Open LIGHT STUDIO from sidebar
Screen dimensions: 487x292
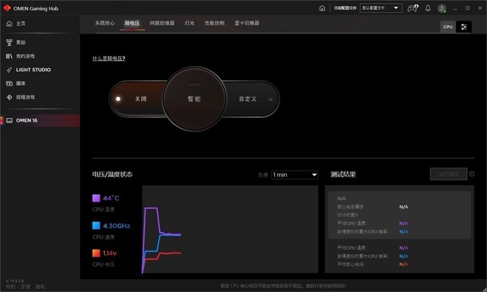pos(29,70)
